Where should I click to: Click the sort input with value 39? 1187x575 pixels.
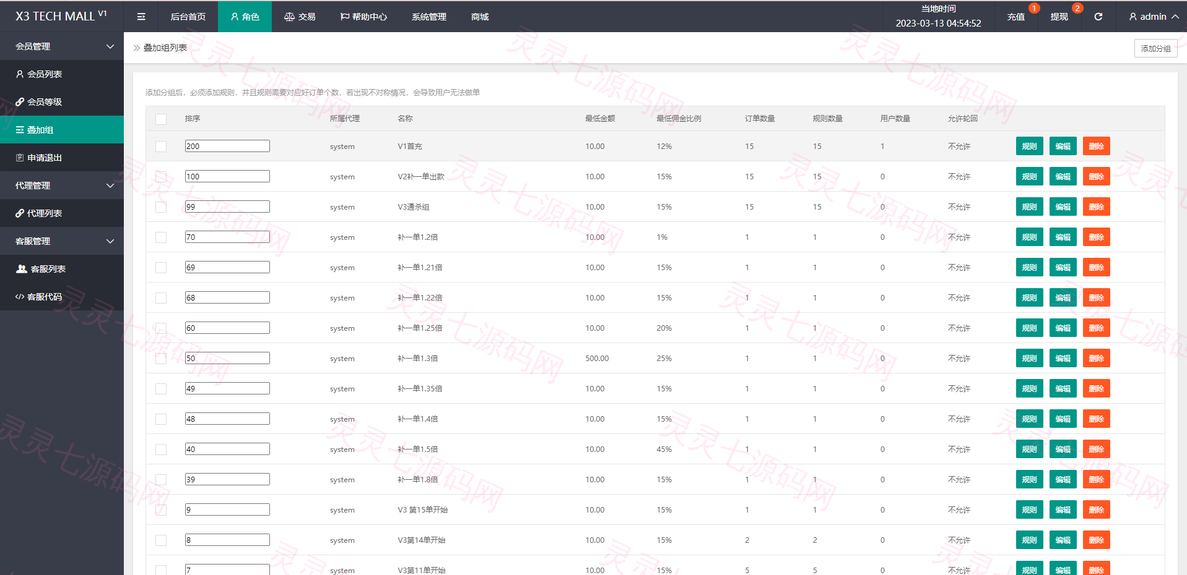(x=227, y=479)
